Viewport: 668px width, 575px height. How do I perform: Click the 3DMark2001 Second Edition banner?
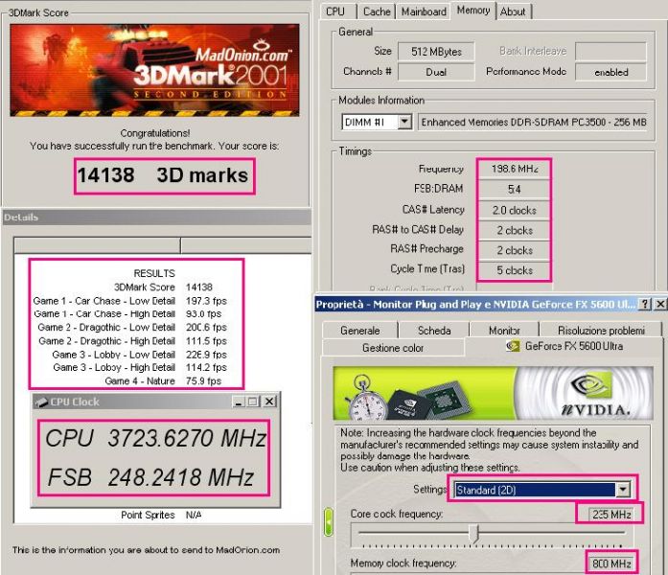pos(154,70)
